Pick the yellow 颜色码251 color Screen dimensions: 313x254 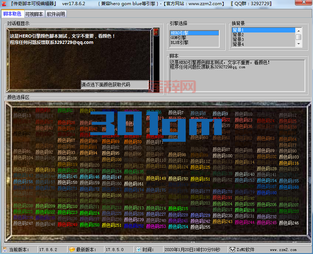[x=112, y=225]
